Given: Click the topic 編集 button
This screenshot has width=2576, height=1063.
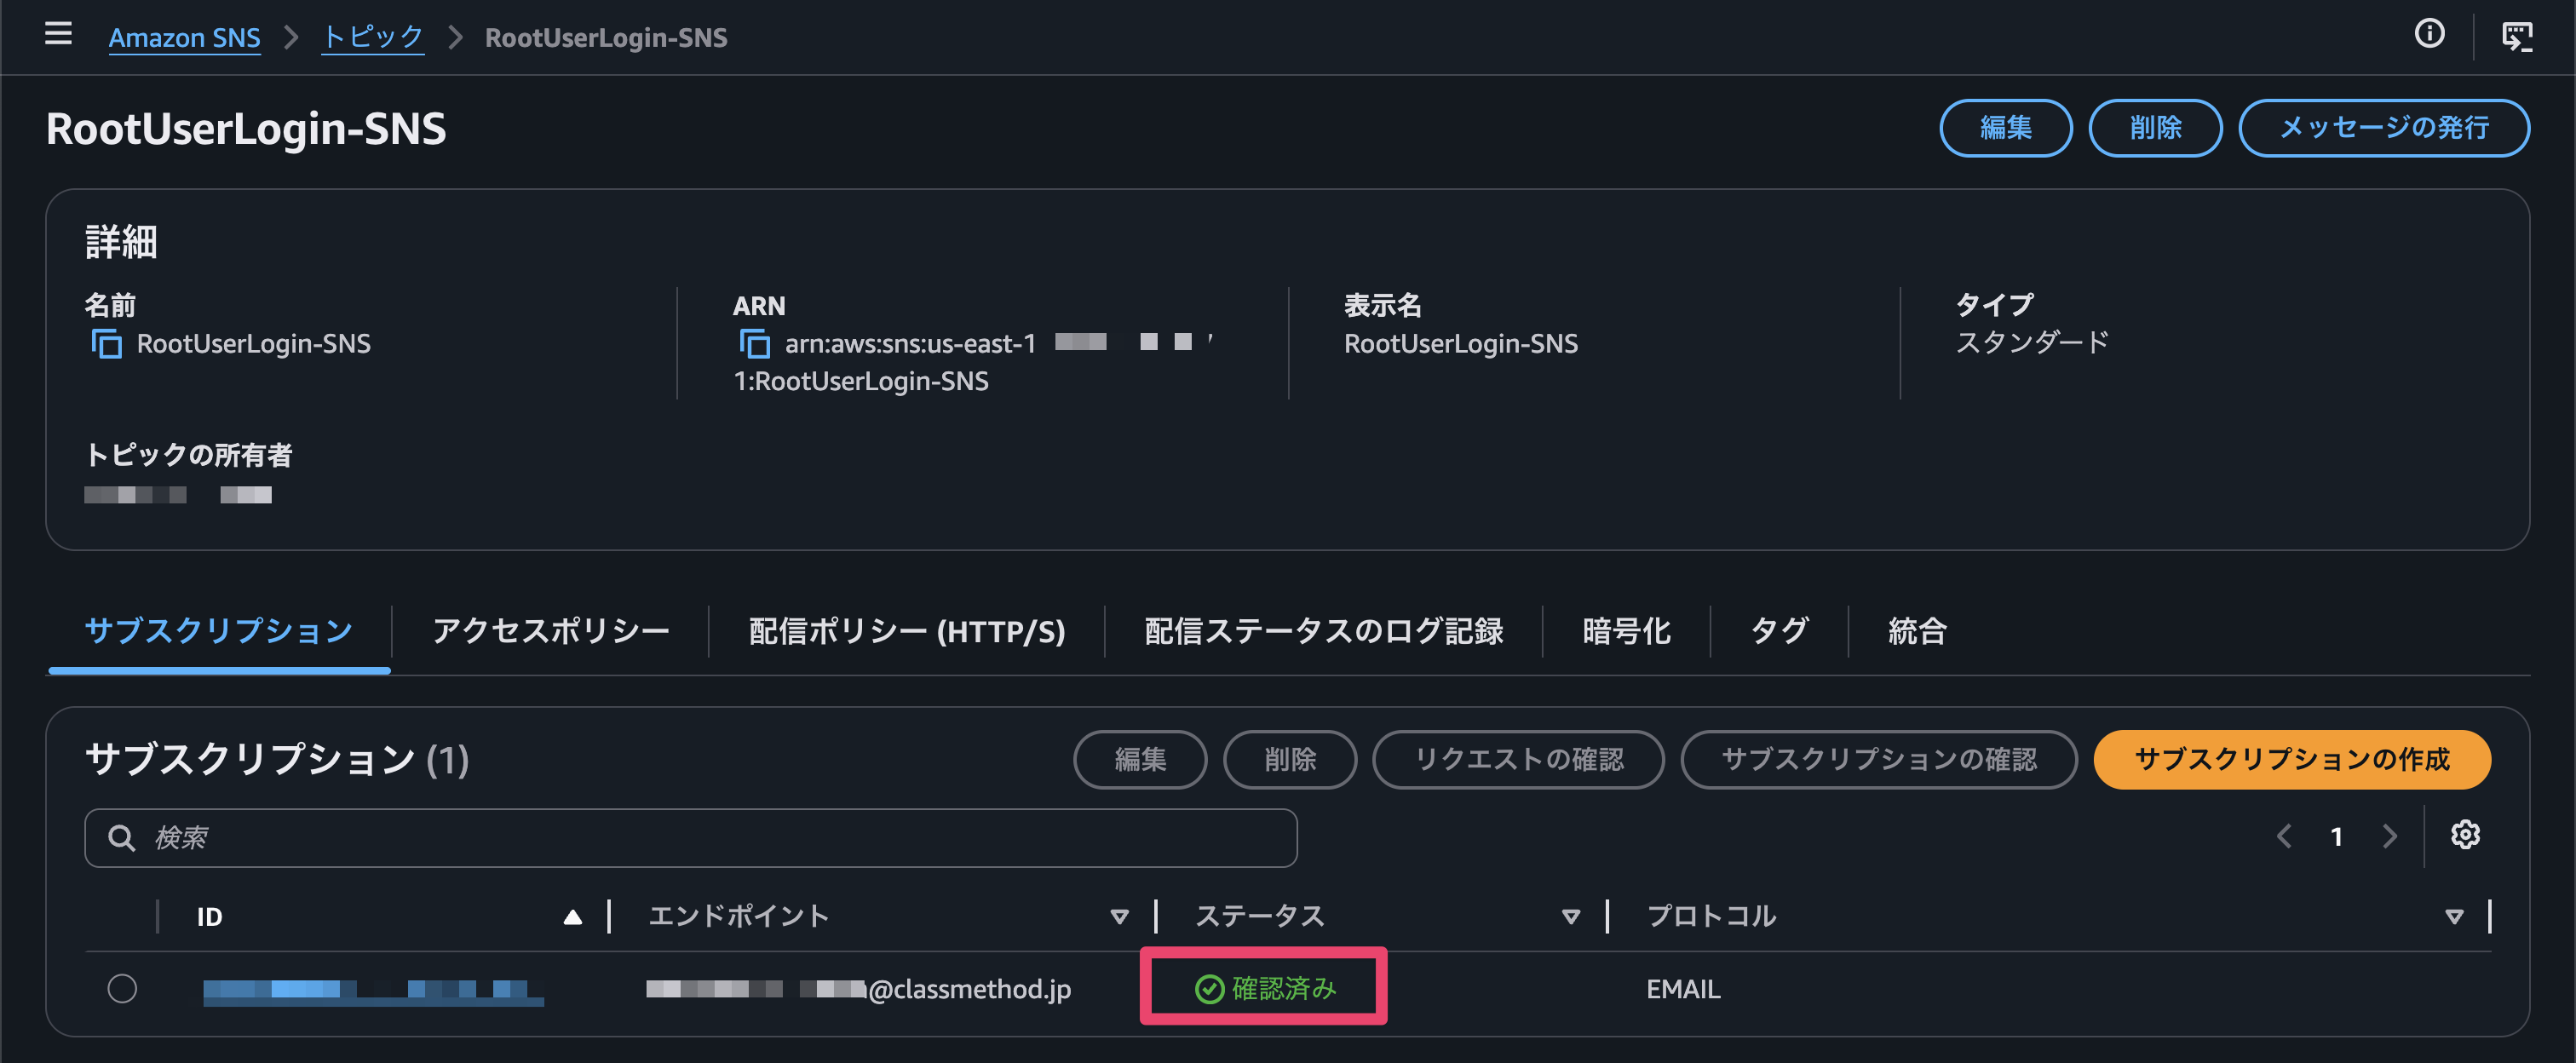Looking at the screenshot, I should click(2006, 128).
